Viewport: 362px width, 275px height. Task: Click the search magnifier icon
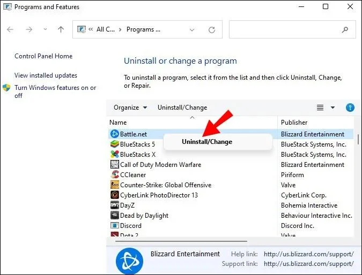click(x=345, y=29)
